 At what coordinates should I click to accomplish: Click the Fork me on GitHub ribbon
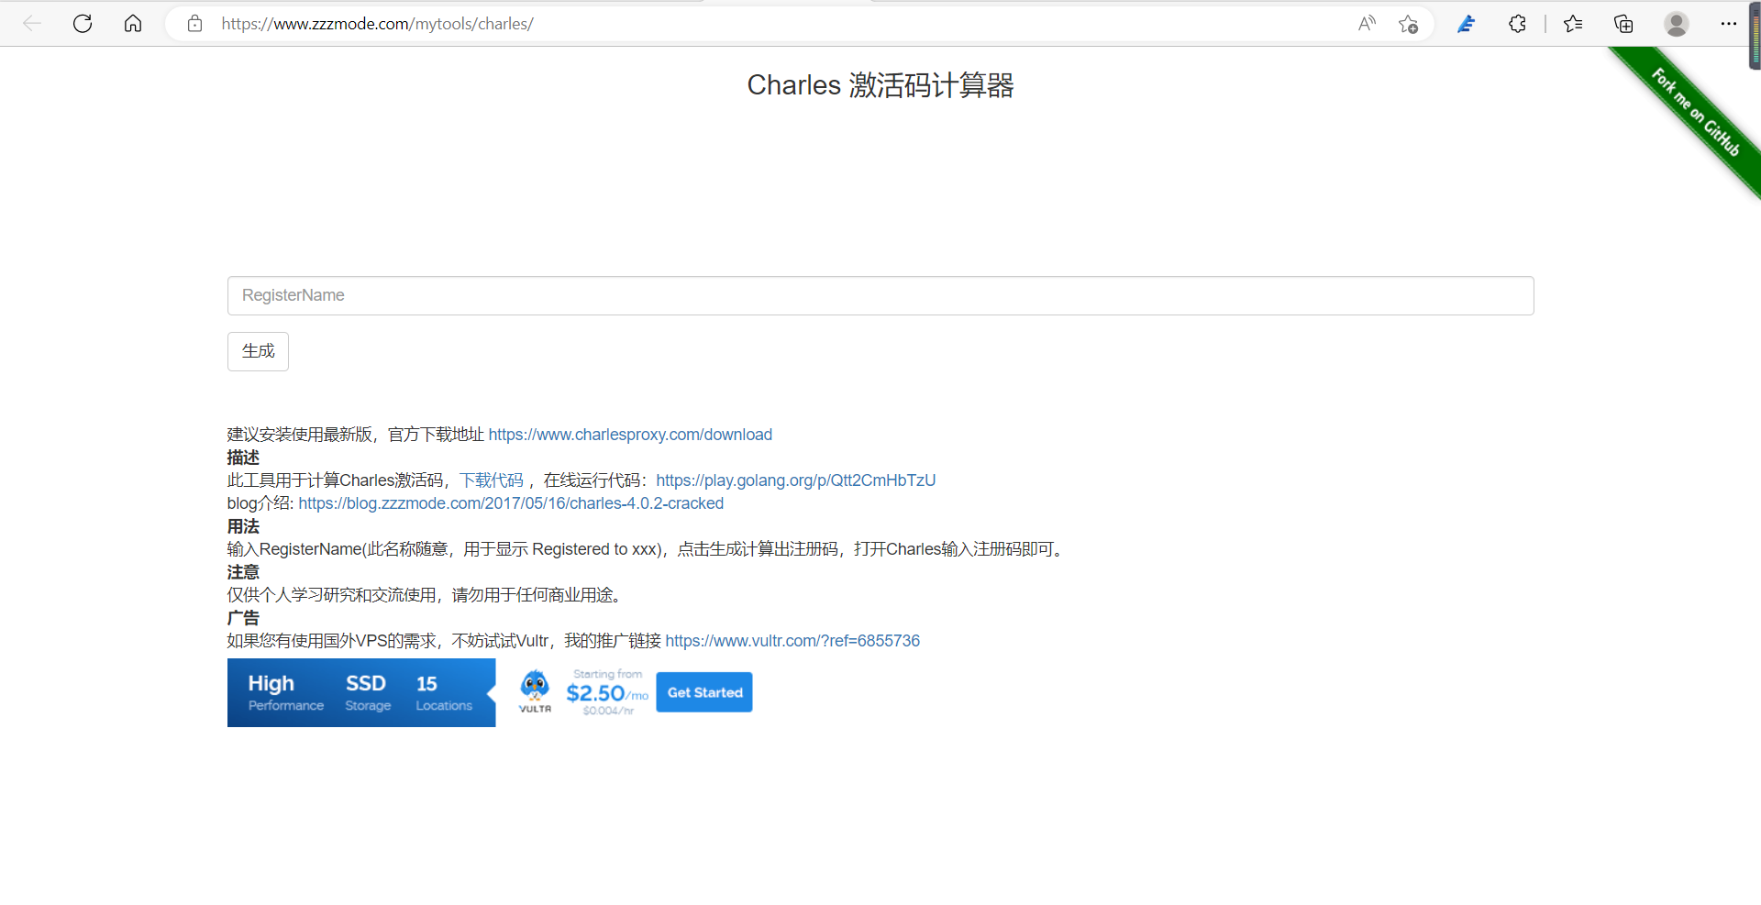1695,112
